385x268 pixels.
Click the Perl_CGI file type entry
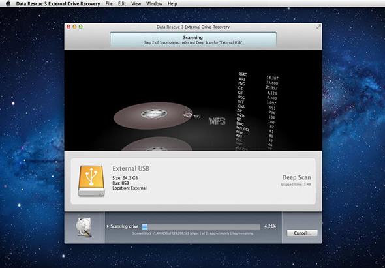click(243, 128)
